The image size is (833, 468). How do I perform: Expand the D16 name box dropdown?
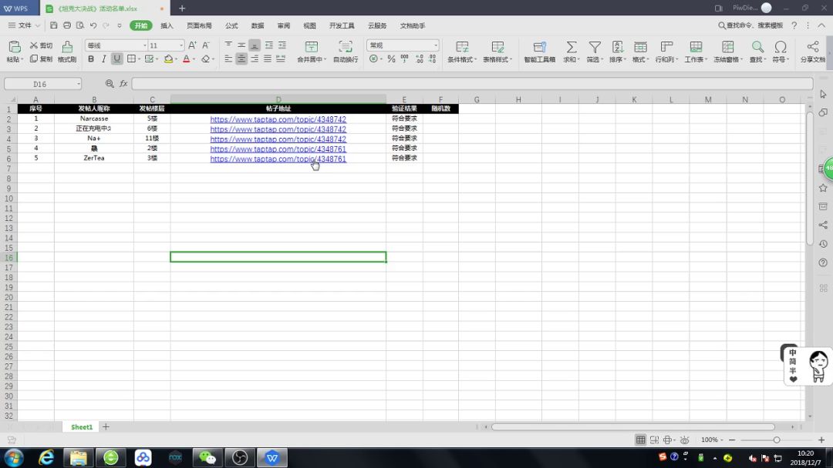point(78,84)
